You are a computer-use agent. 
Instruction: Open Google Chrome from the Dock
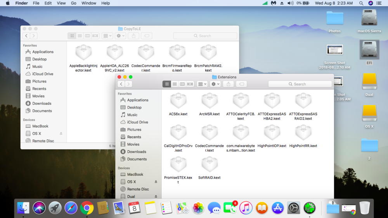(x=87, y=208)
